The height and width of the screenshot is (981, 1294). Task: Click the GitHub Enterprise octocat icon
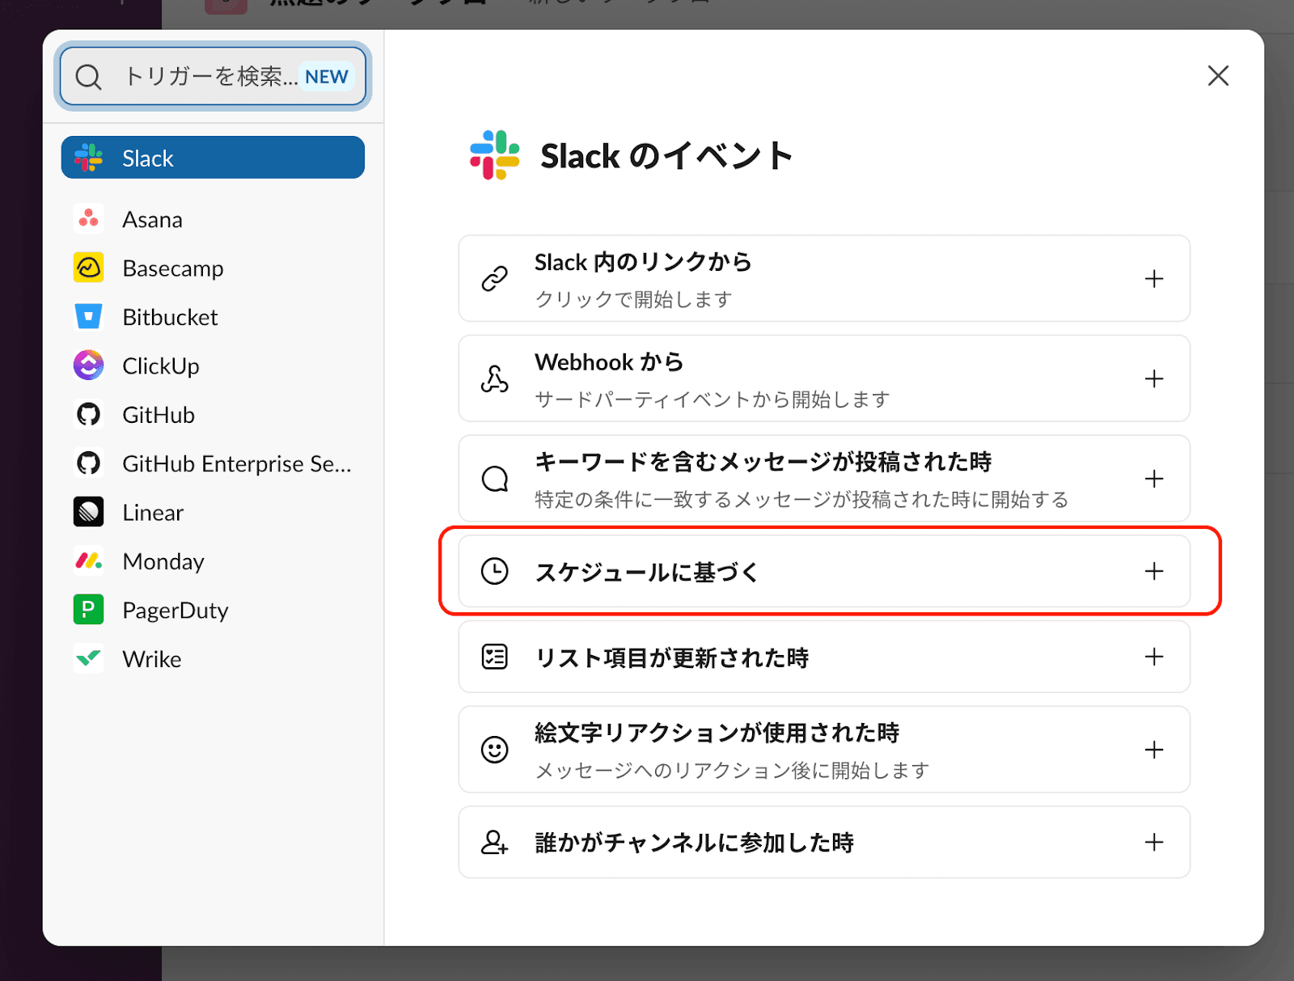coord(89,463)
